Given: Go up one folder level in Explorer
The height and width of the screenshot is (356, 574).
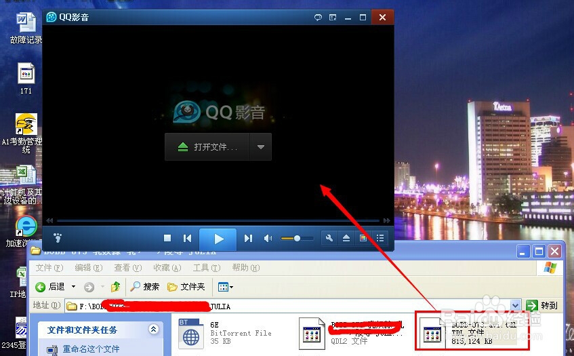Looking at the screenshot, I should tap(116, 286).
